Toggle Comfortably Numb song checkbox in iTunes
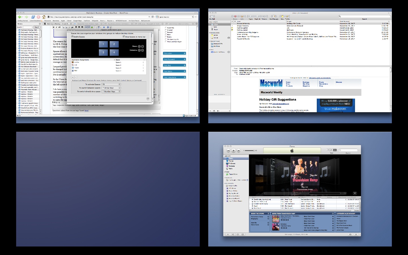 252,199
